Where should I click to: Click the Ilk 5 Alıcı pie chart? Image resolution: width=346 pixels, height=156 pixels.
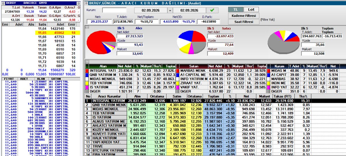point(102,43)
